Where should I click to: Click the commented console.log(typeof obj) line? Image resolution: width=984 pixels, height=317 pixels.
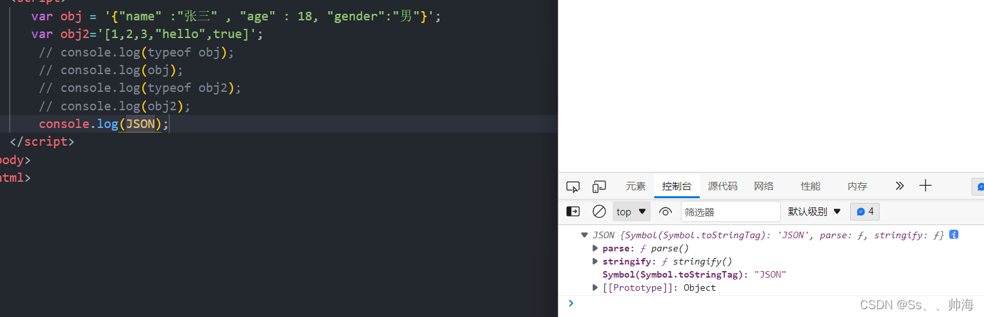pos(136,53)
